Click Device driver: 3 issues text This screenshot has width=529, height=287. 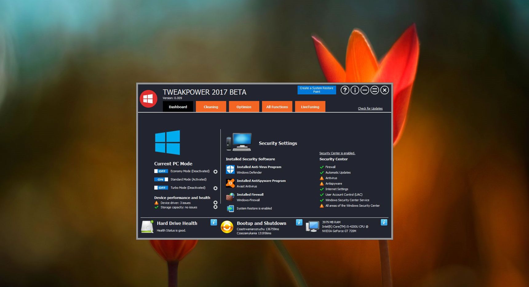176,203
